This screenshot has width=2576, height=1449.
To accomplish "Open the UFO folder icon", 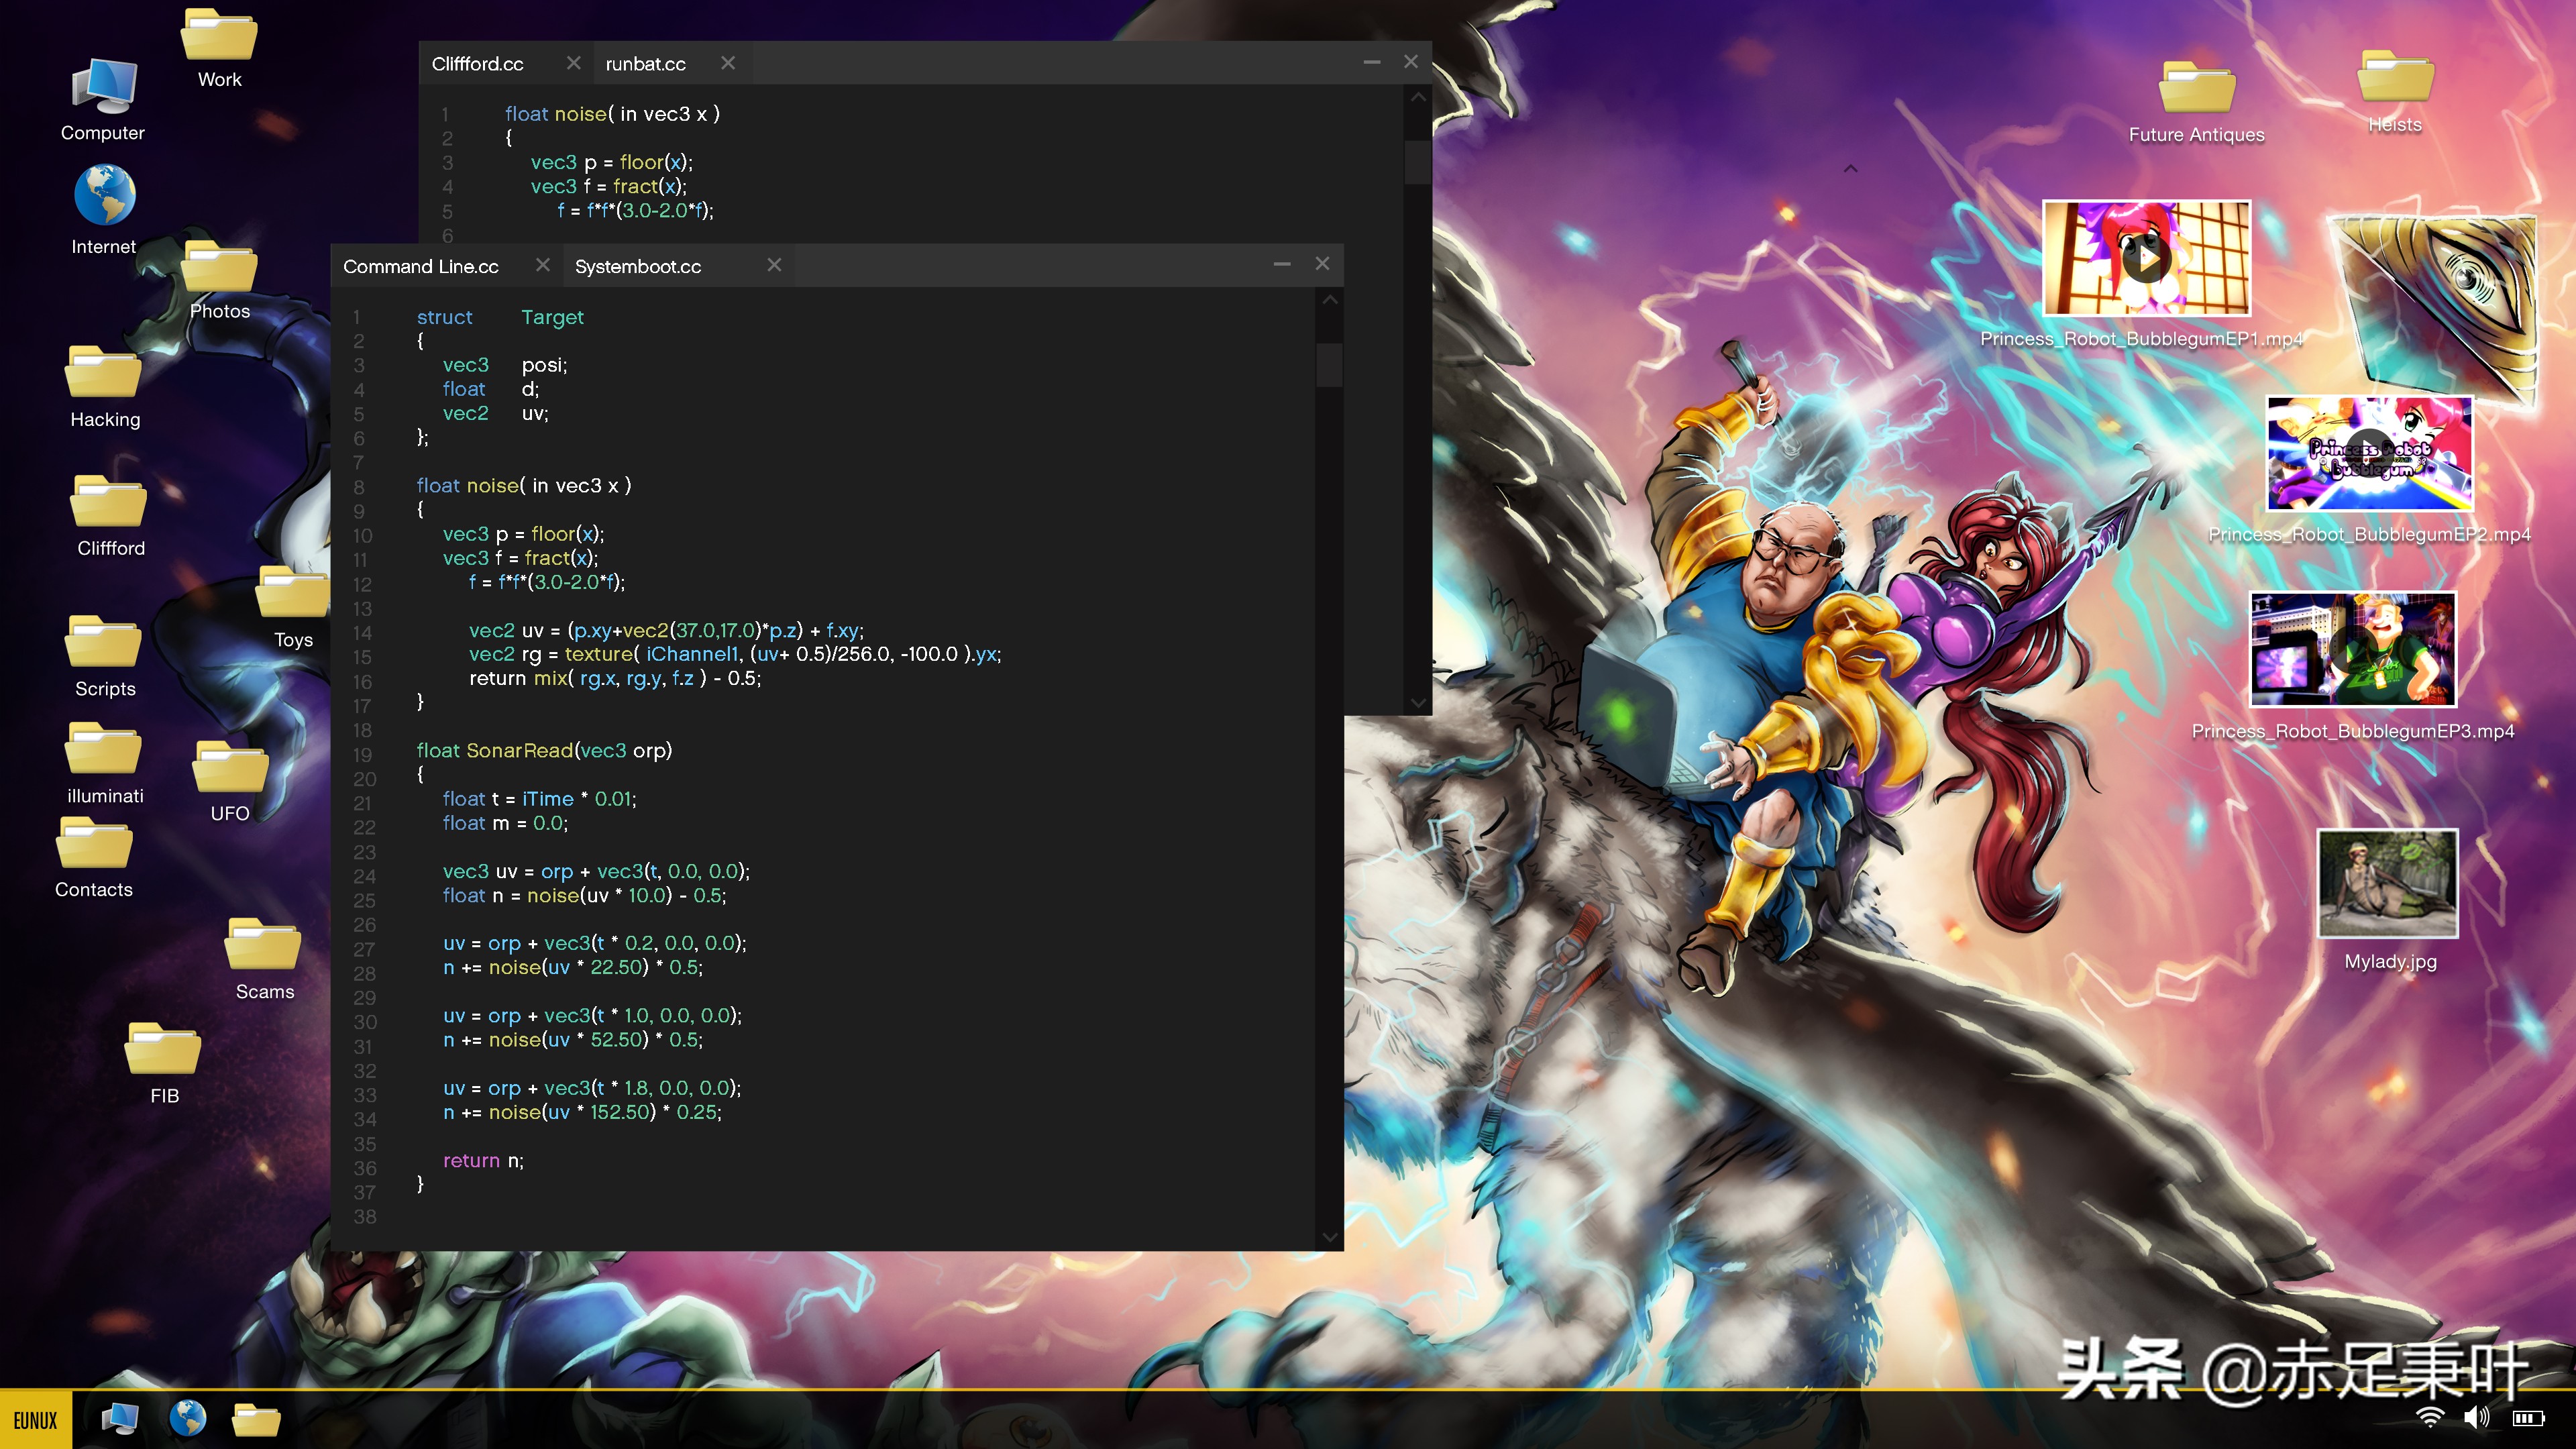I will (x=230, y=768).
